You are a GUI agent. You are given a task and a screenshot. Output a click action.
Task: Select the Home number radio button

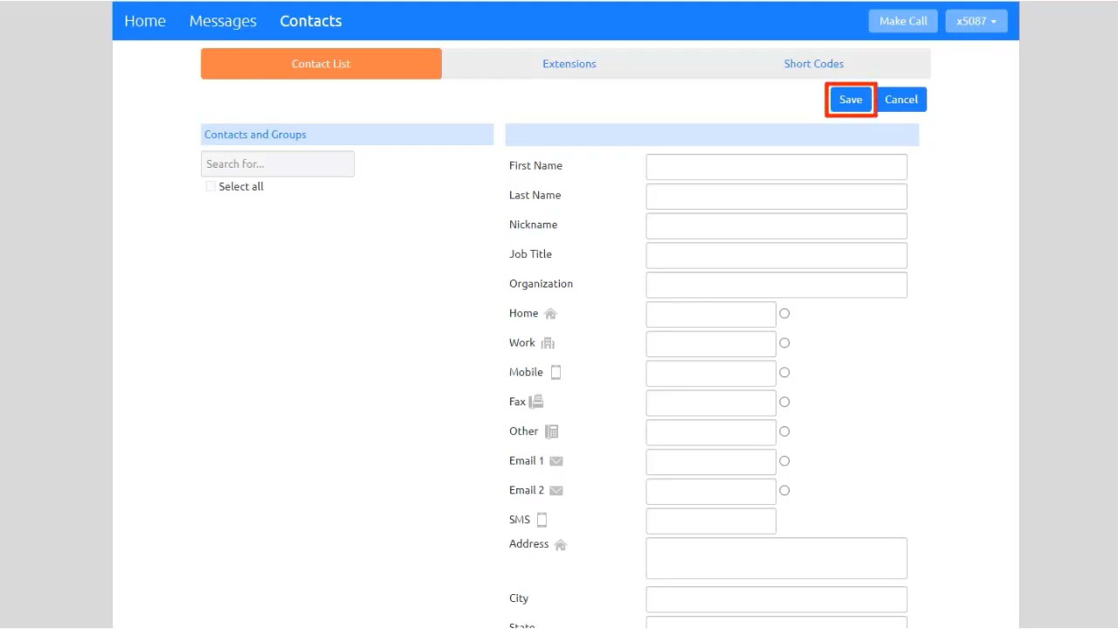pos(784,314)
